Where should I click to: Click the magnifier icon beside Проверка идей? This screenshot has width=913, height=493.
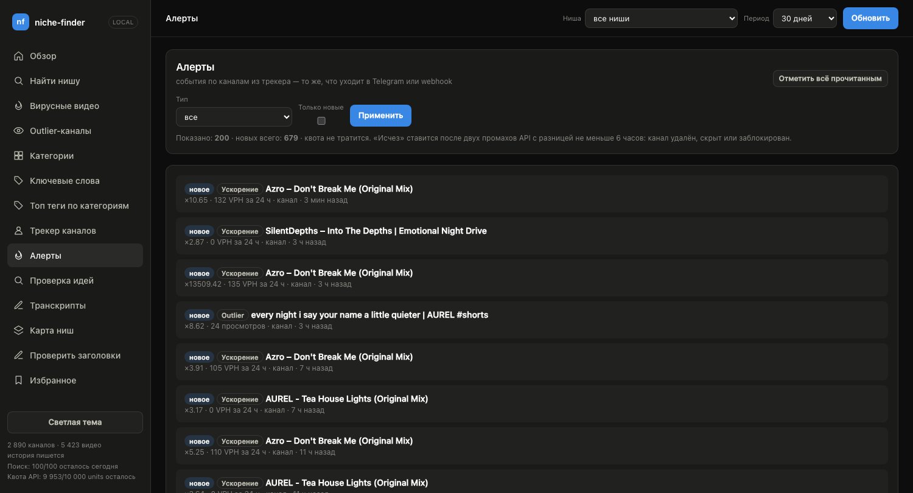[x=18, y=281]
